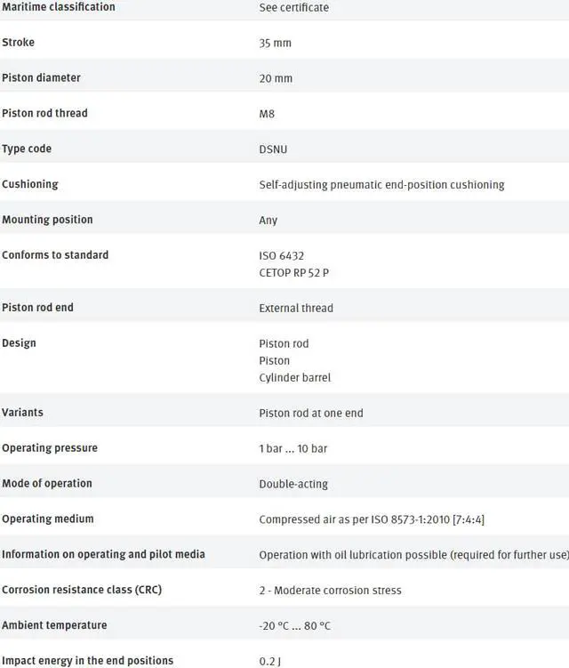Viewport: 569px width, 668px height.
Task: Click the 'Piston diameter' label
Action: pos(41,78)
